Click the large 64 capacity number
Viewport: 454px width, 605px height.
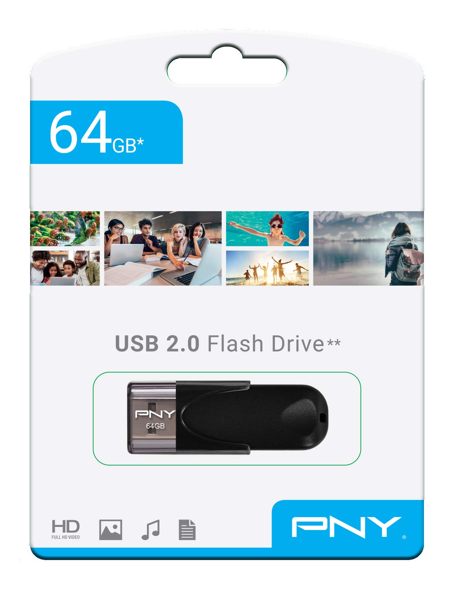pos(80,132)
